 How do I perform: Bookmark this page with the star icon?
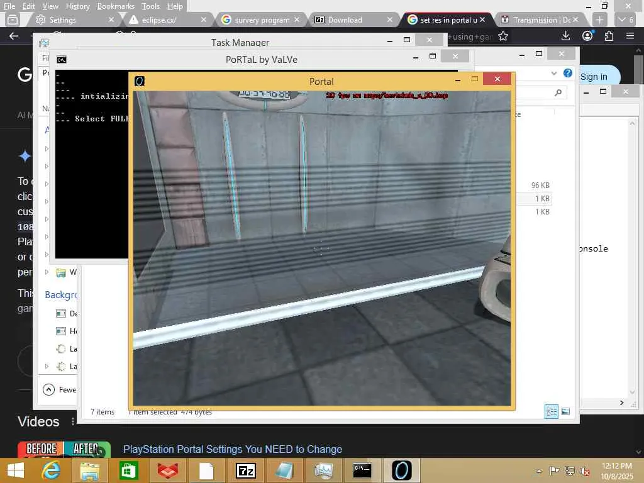[x=503, y=36]
